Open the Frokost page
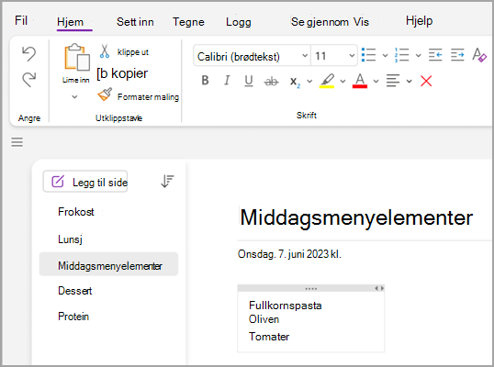494x367 pixels. click(76, 212)
